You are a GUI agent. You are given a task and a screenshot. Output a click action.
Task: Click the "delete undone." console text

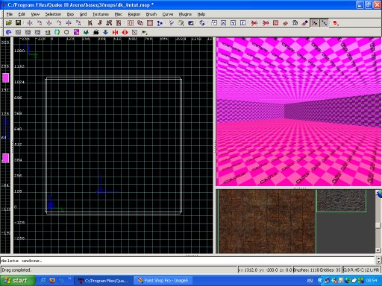pyautogui.click(x=22, y=261)
